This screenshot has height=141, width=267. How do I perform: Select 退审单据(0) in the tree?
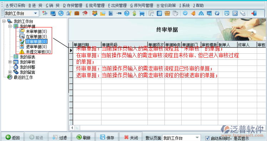tap(36, 47)
